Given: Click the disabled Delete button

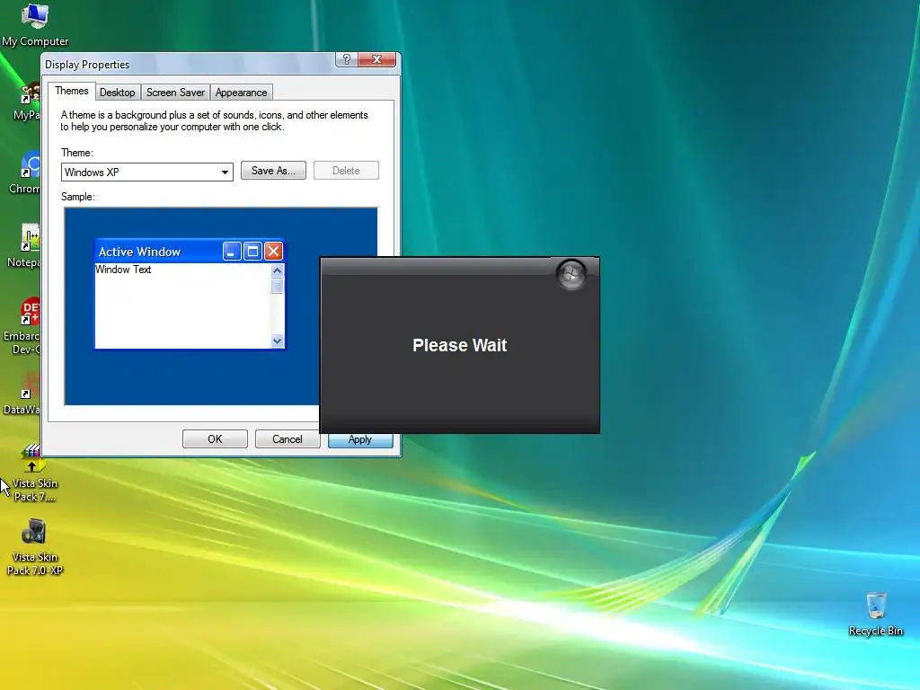Looking at the screenshot, I should 346,171.
